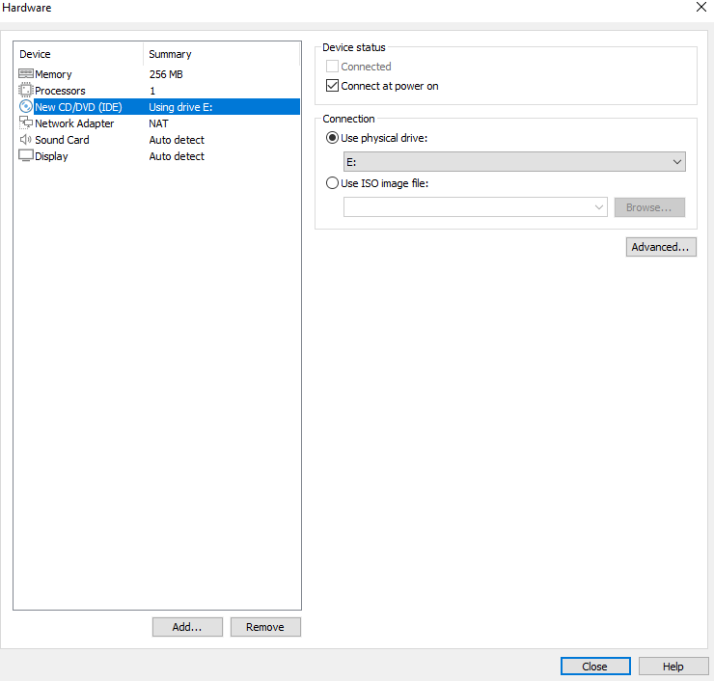Open the ISO image file combo box
This screenshot has height=681, width=714.
coord(476,207)
